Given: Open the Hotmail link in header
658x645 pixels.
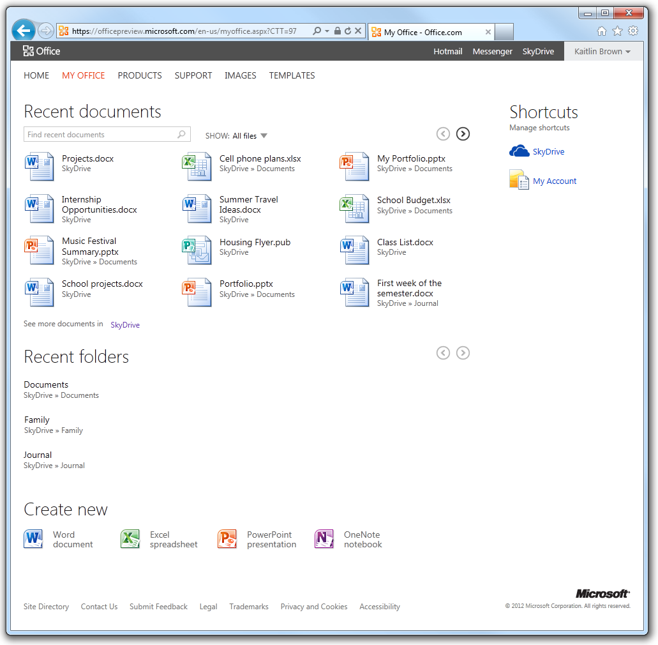Looking at the screenshot, I should [x=447, y=52].
